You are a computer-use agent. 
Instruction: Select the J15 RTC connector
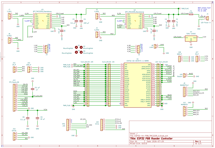tap(68, 125)
